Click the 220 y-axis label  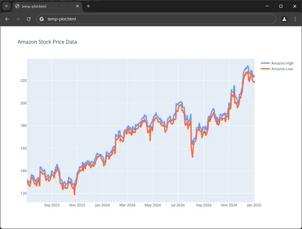click(23, 81)
